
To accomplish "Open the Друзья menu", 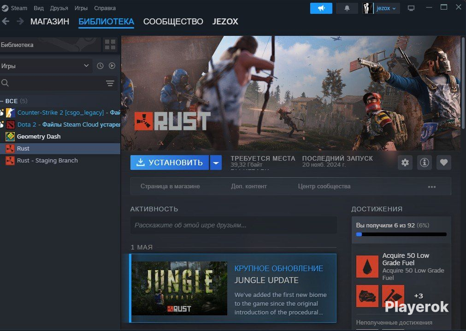I will click(x=59, y=8).
